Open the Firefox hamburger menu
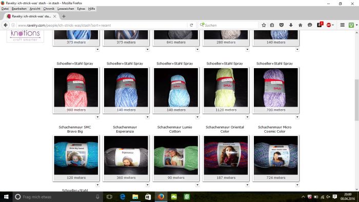Screen dimensions: 359x202 pos(342,25)
